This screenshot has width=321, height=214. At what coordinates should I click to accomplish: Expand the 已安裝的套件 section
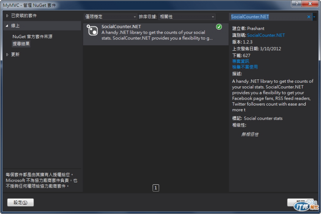7,16
